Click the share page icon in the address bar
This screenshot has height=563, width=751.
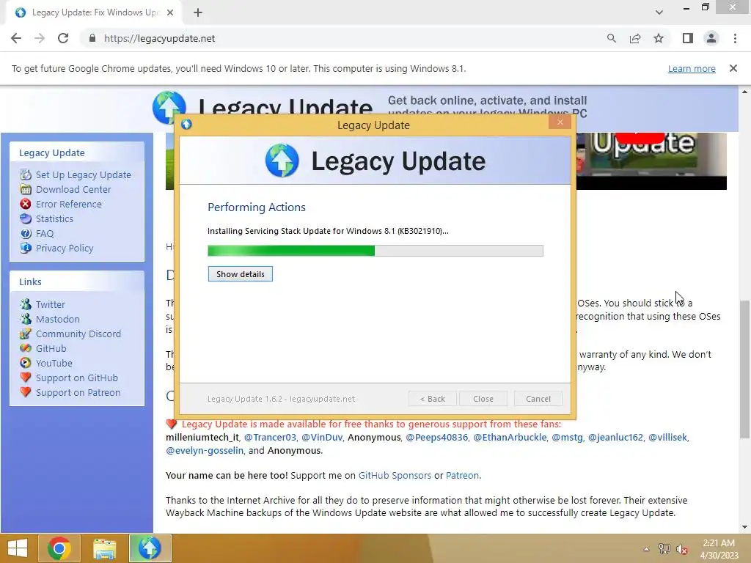635,38
